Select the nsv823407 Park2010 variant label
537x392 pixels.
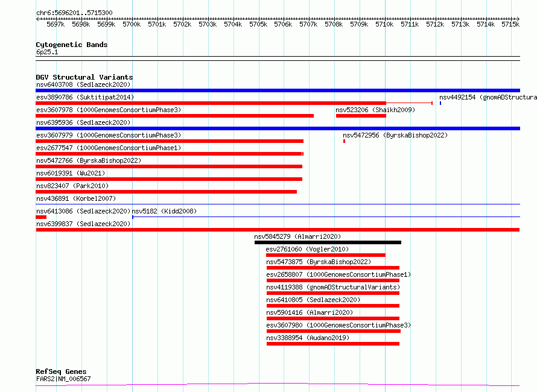(x=72, y=186)
